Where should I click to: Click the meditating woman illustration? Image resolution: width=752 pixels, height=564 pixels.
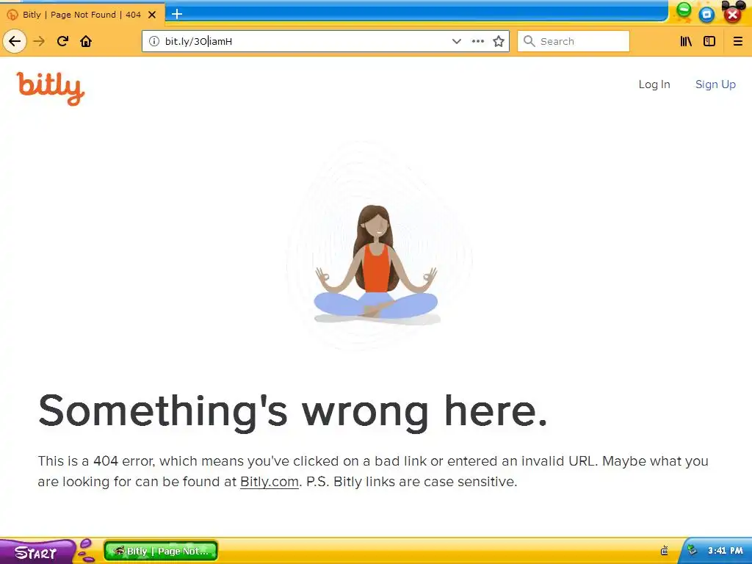tap(376, 264)
